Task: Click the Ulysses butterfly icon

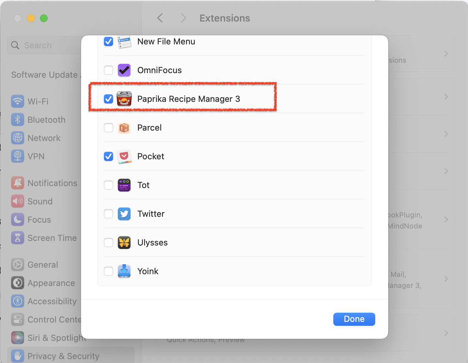Action: (124, 243)
